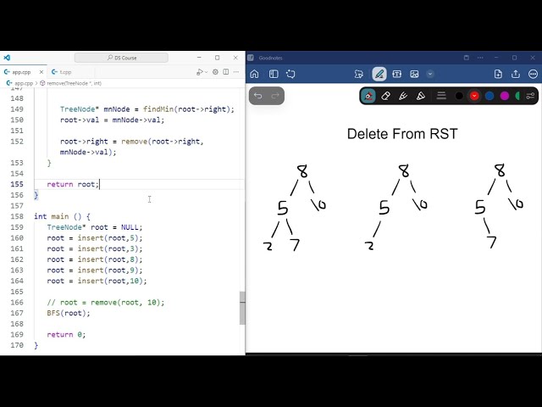Click the 'insert(root,5);' line
Screen dimensions: 542x407
tap(95, 237)
